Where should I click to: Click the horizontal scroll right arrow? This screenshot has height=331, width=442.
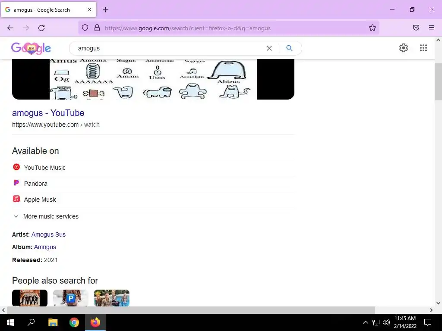tap(431, 310)
